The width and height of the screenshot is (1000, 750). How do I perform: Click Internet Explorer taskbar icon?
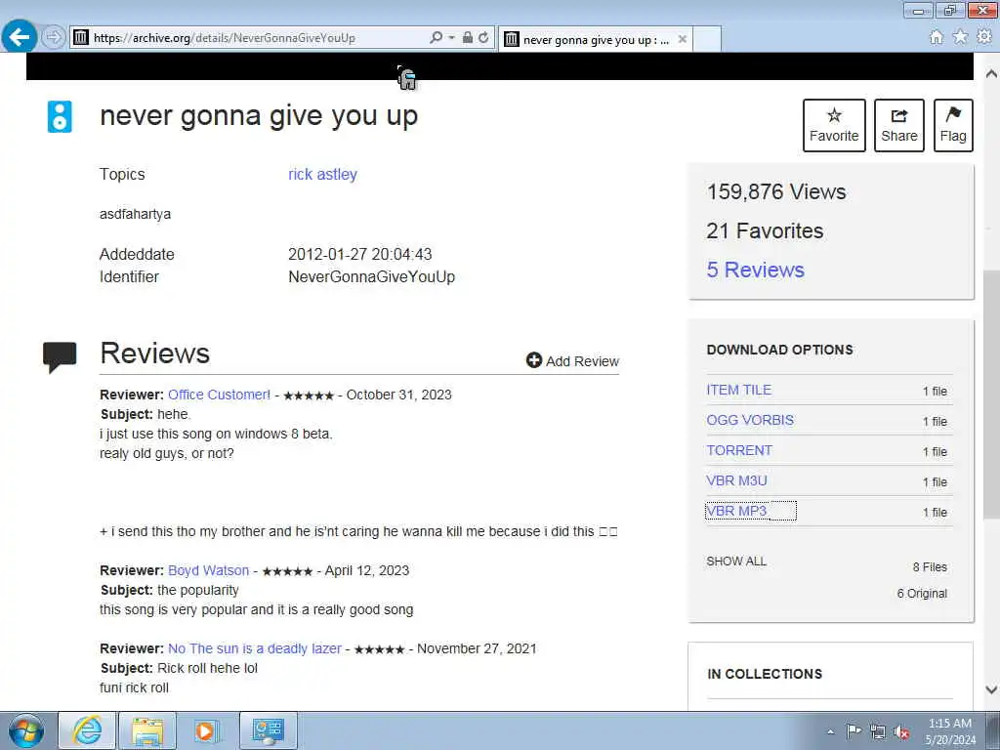coord(87,730)
